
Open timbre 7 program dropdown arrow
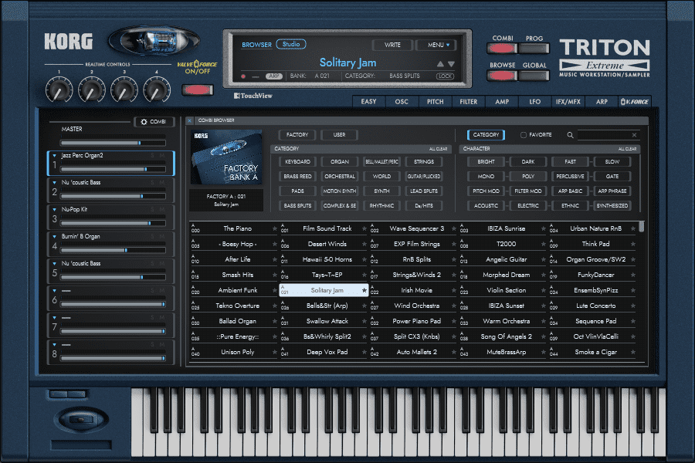pos(55,318)
